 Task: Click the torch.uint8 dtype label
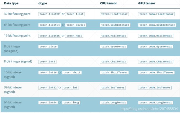pos(48,47)
